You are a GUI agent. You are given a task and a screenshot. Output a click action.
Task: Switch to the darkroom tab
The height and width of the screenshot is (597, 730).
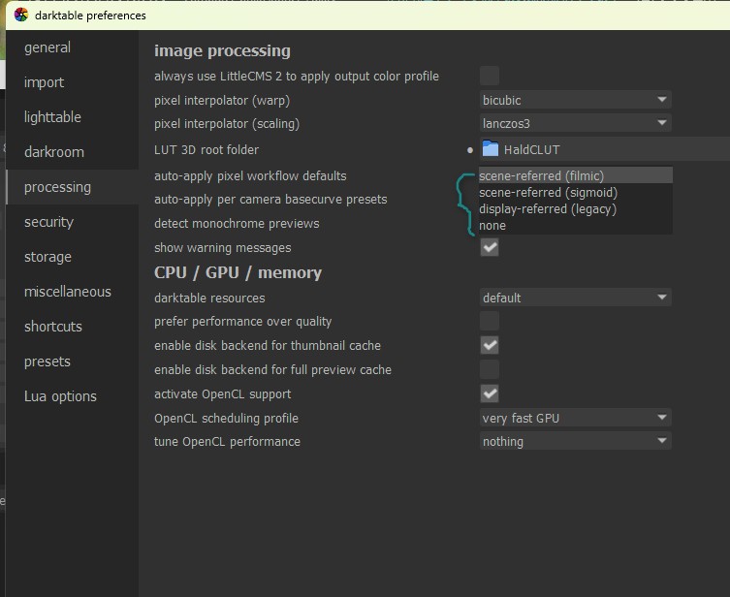(54, 152)
